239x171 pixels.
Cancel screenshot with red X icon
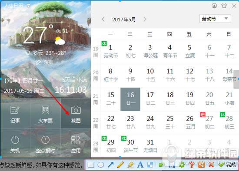(211, 165)
